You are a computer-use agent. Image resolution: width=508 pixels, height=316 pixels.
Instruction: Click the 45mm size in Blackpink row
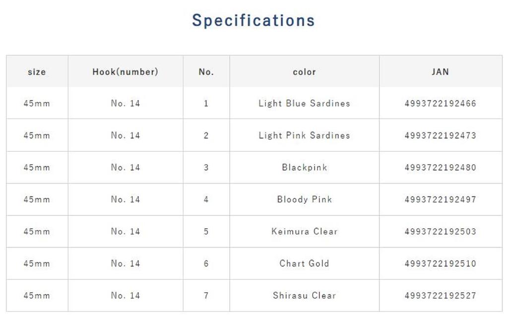[37, 168]
